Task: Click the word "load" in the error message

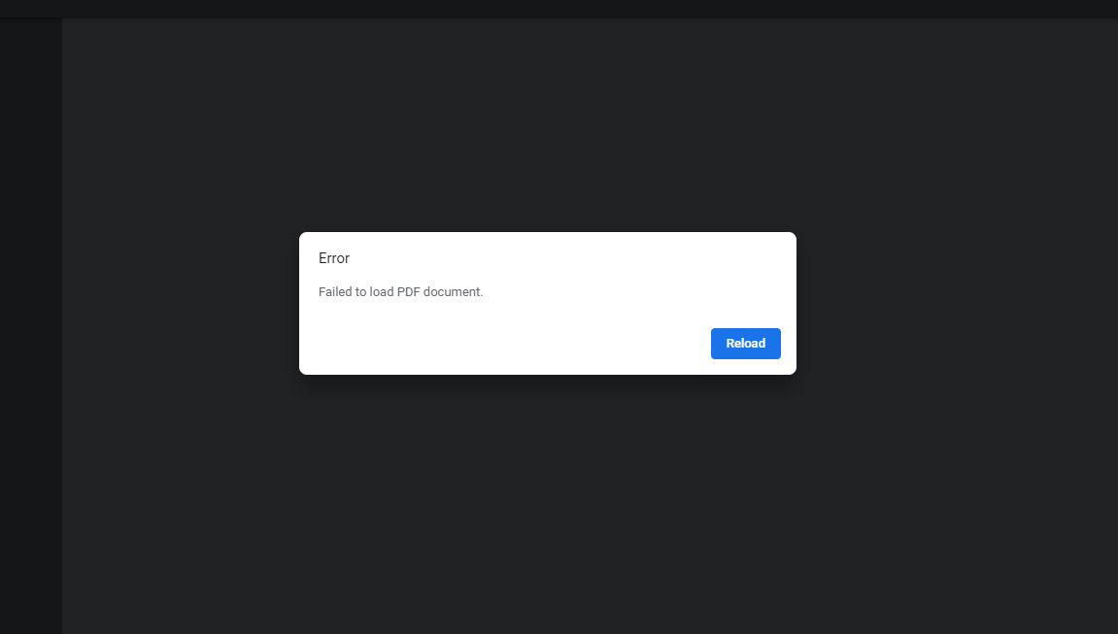Action: pos(382,291)
